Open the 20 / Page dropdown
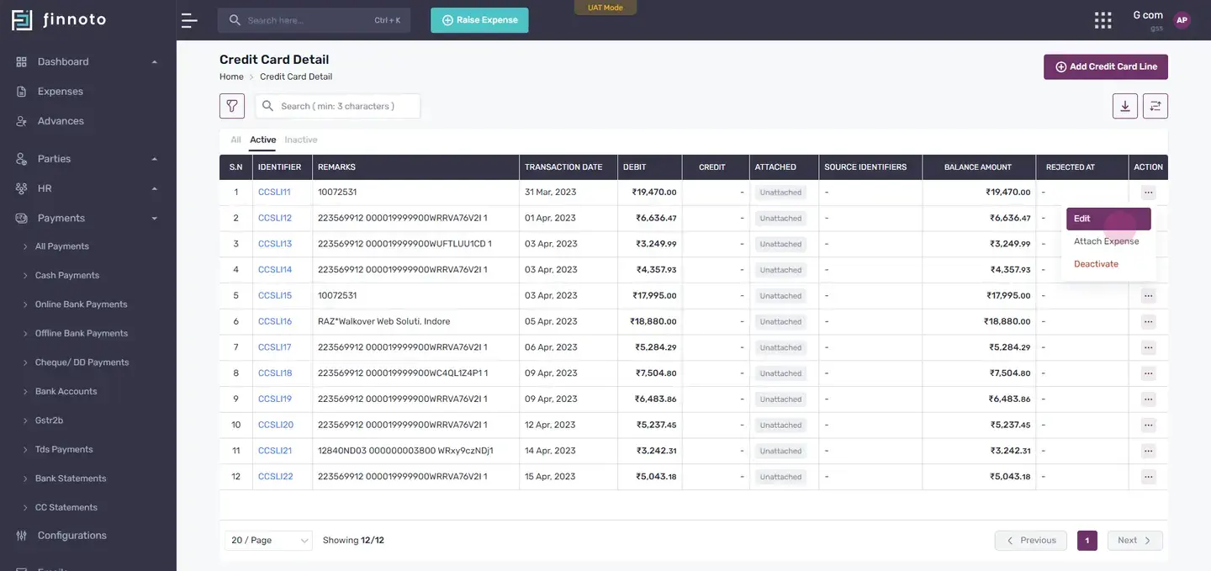1211x571 pixels. coord(268,540)
